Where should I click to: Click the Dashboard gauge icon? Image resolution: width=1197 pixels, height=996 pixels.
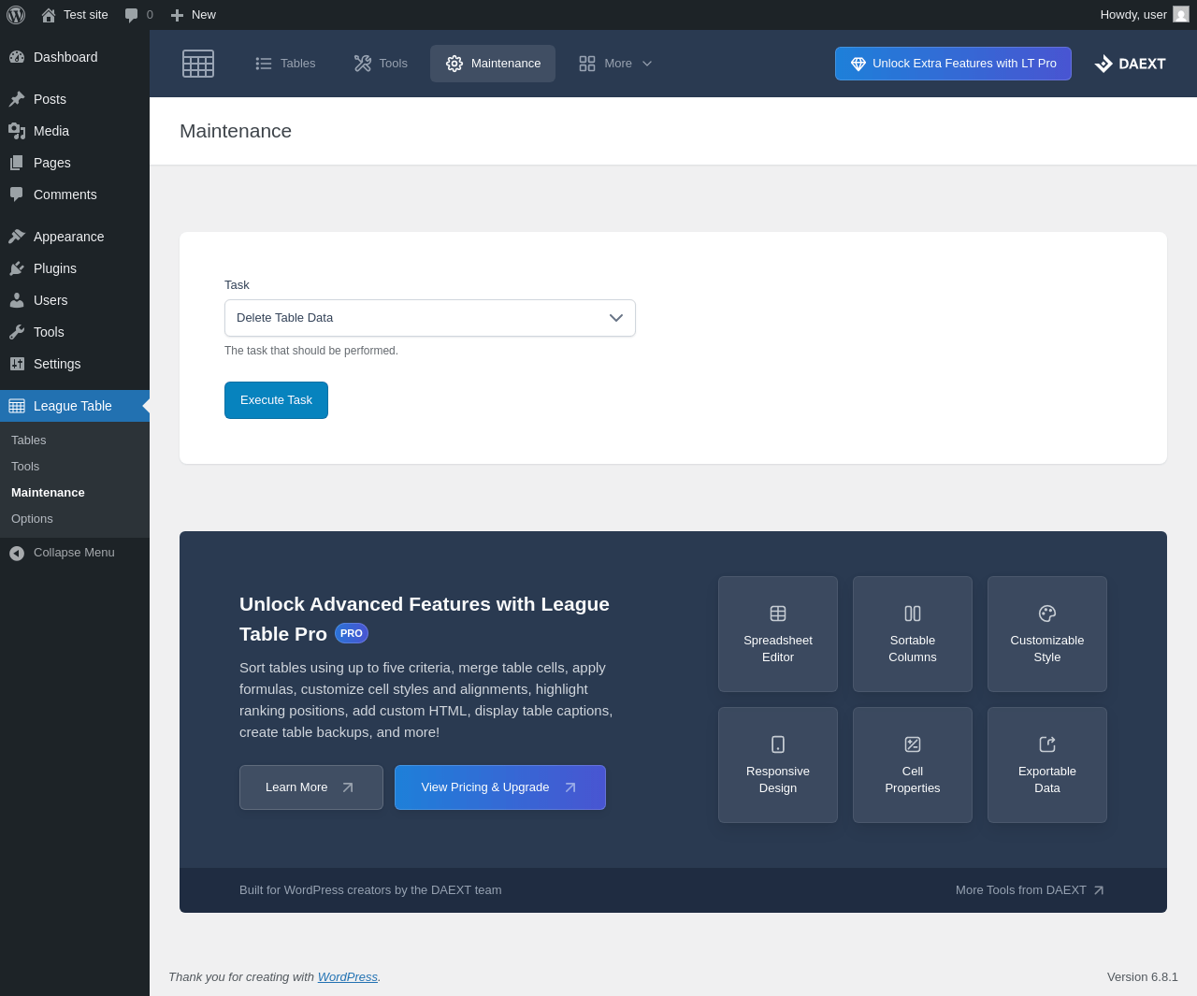[17, 57]
